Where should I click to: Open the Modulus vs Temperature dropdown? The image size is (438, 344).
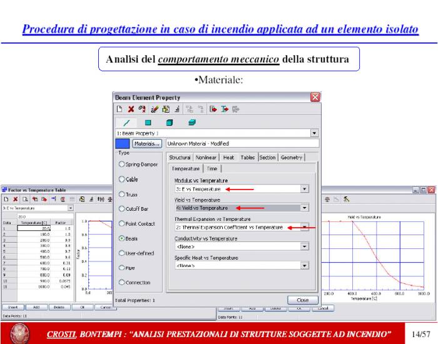click(305, 189)
